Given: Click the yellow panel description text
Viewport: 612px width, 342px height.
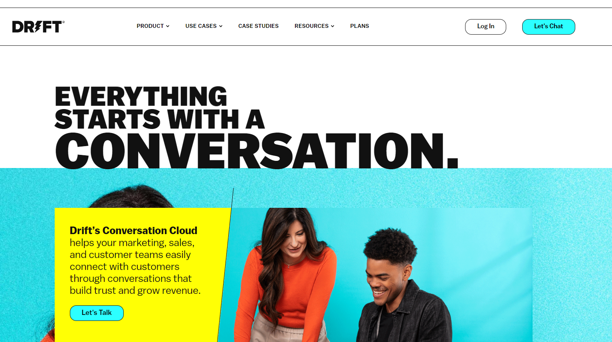Looking at the screenshot, I should pyautogui.click(x=135, y=266).
